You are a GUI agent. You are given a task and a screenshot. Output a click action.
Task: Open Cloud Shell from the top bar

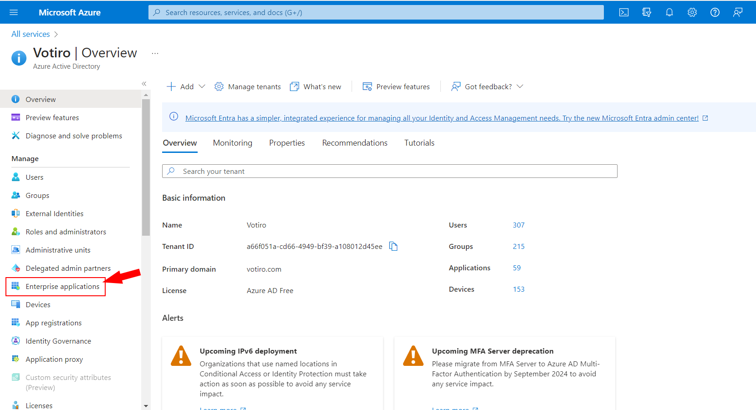point(624,12)
